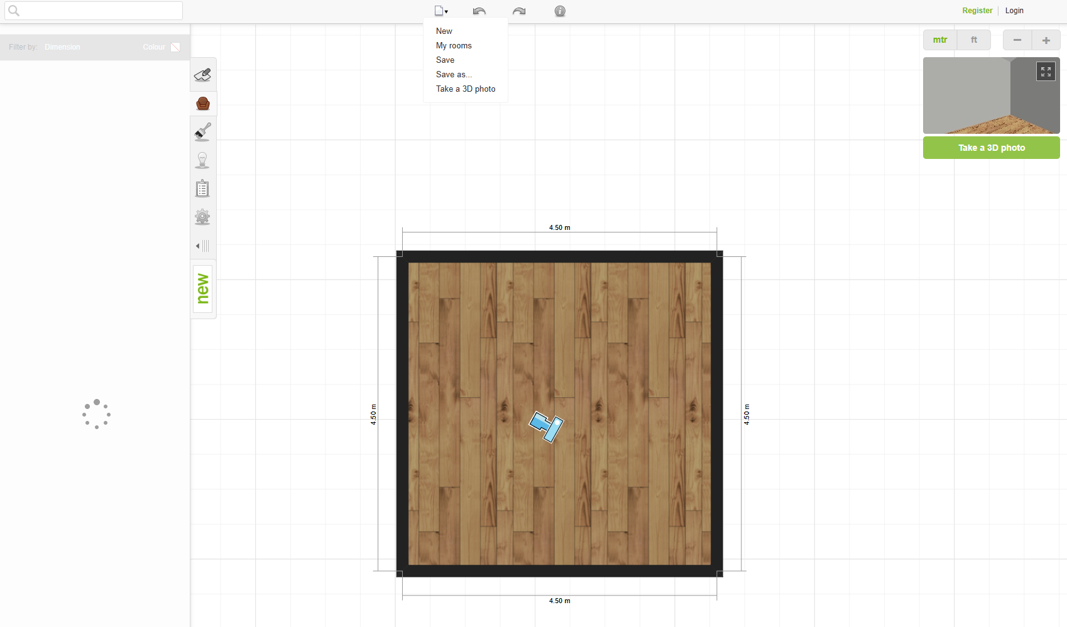Click the empty colour filter swatch
Viewport: 1067px width, 627px height.
click(x=176, y=47)
